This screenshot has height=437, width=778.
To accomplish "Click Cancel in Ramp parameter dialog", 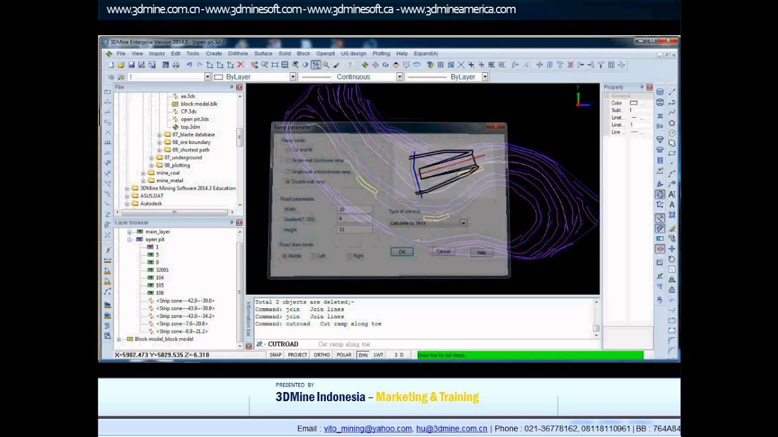I will point(443,252).
